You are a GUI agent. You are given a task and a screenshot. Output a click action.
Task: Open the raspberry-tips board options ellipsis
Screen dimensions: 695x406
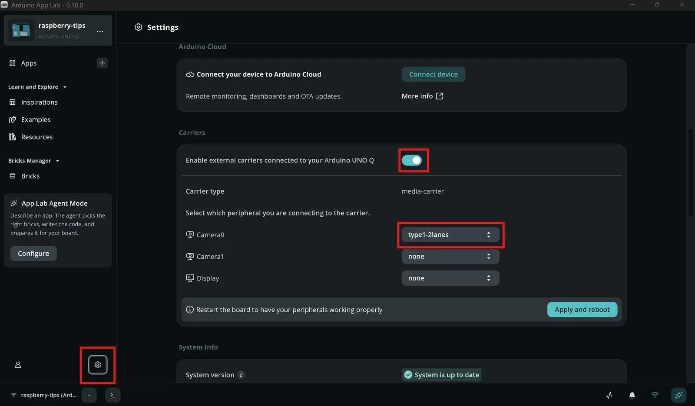pos(100,31)
